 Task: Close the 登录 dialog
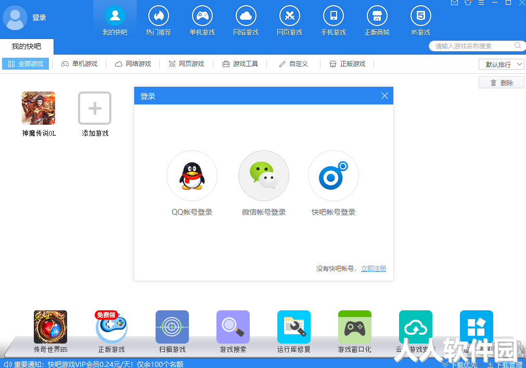(x=384, y=96)
